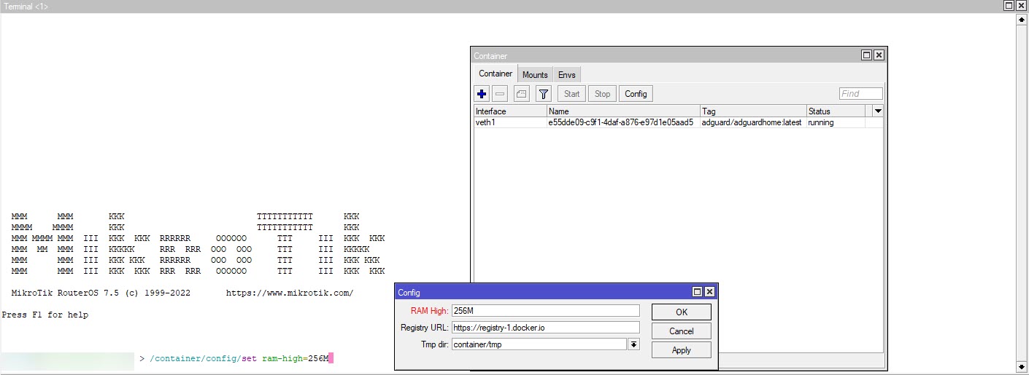Image resolution: width=1029 pixels, height=375 pixels.
Task: Sort by the Status column header
Action: point(836,111)
